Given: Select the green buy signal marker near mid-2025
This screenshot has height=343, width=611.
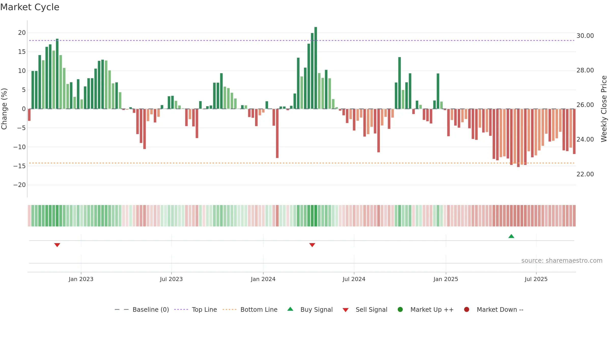Looking at the screenshot, I should (511, 236).
